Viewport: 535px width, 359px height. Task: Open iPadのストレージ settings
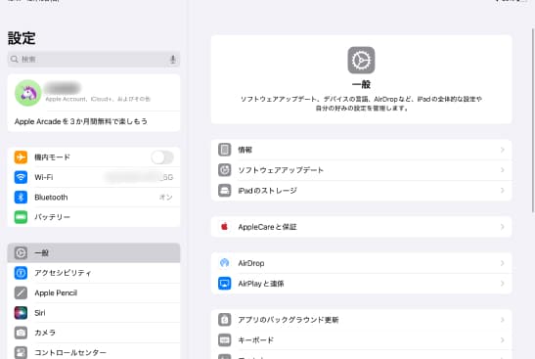361,191
